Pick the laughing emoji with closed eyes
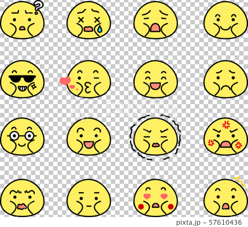This screenshot has height=227, width=248. [155, 79]
